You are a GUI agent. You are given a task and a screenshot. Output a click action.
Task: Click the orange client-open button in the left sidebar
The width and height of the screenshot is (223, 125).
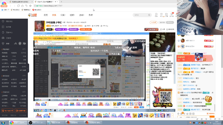pos(7,111)
